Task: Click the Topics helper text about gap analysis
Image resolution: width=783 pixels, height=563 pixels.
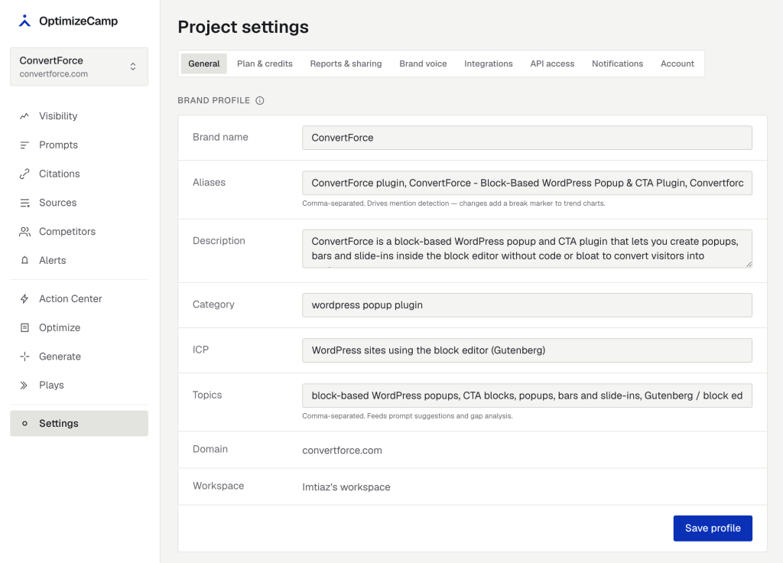Action: [408, 416]
